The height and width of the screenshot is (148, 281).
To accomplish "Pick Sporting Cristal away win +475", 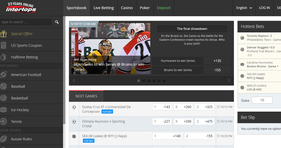I will (205, 121).
